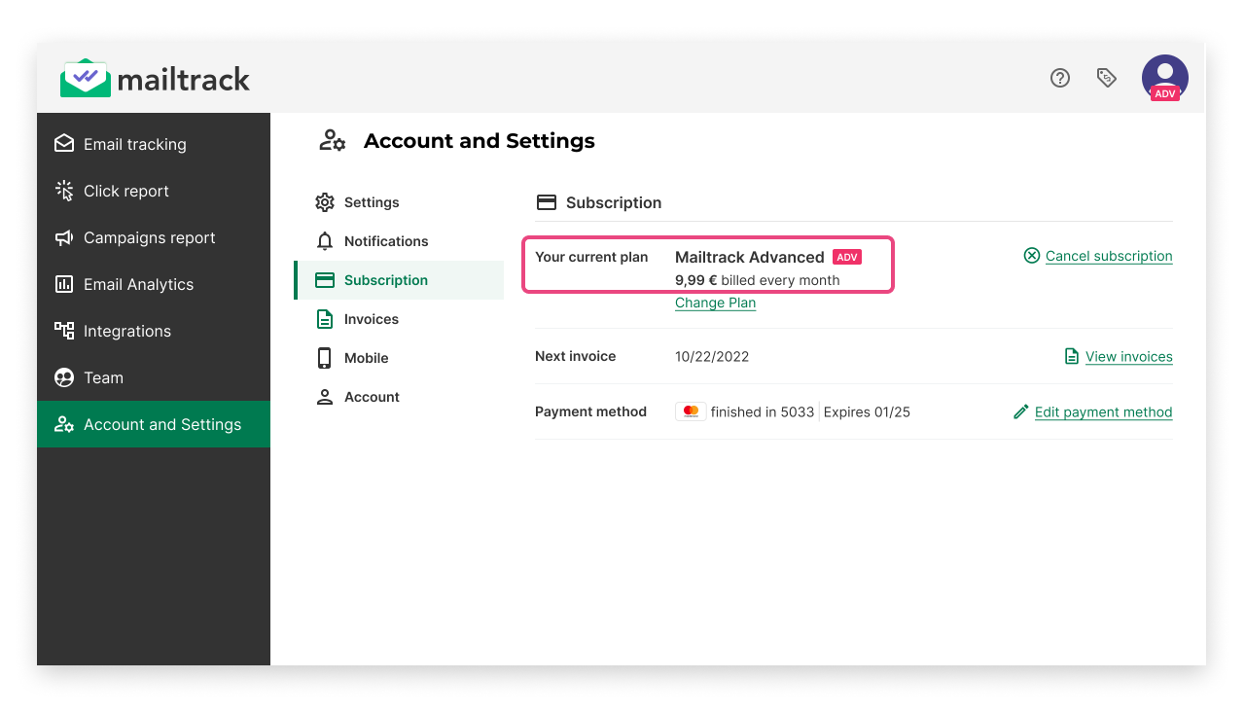Select the Mobile settings tab
Image resolution: width=1245 pixels, height=714 pixels.
[x=366, y=358]
